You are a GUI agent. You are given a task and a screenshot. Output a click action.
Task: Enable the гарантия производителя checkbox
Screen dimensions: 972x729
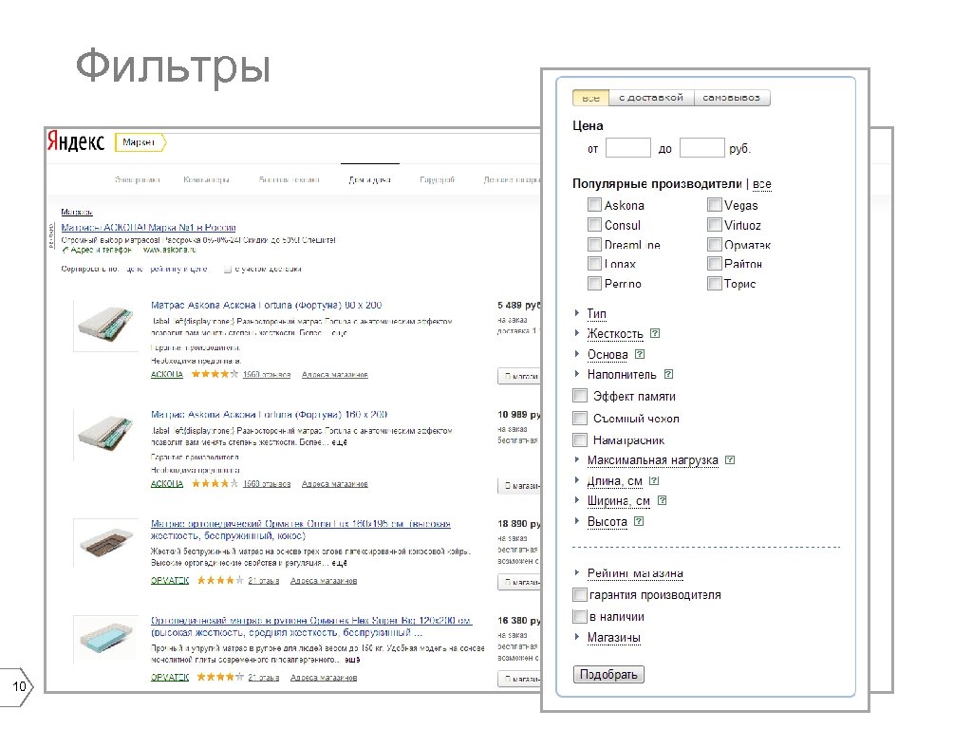click(x=580, y=594)
